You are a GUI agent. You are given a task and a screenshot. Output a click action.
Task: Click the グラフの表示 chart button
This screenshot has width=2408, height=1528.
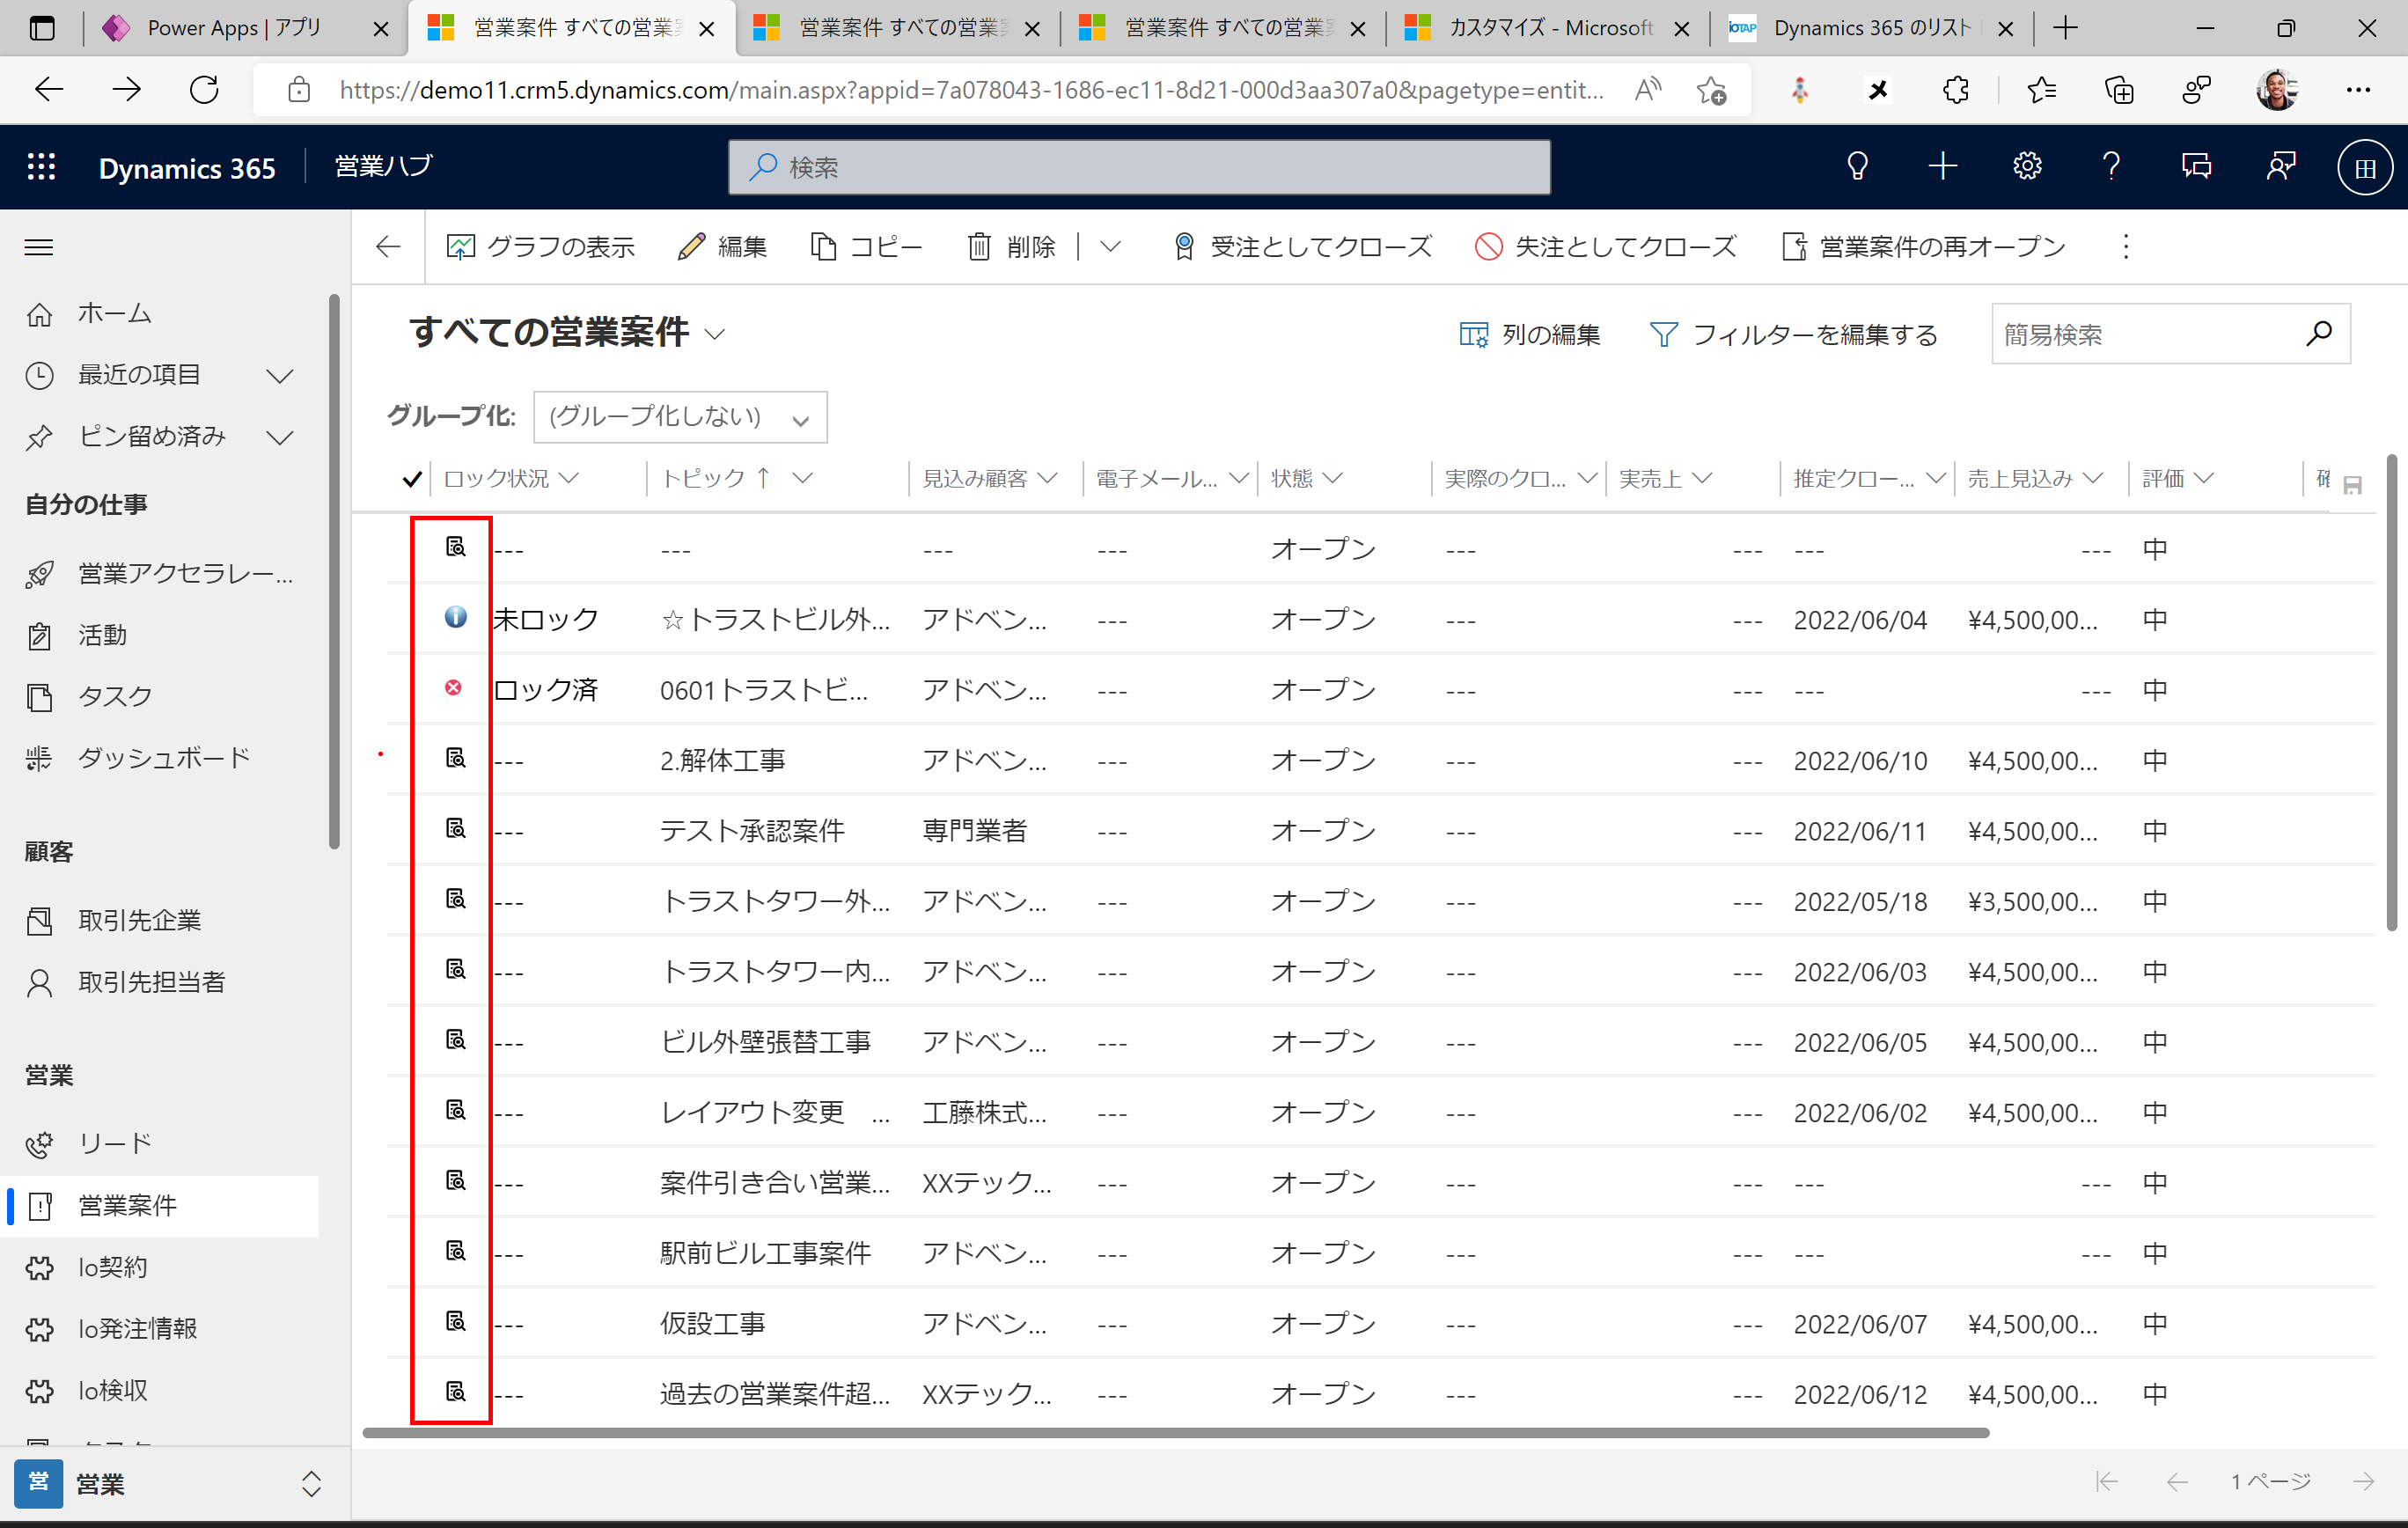pyautogui.click(x=541, y=247)
